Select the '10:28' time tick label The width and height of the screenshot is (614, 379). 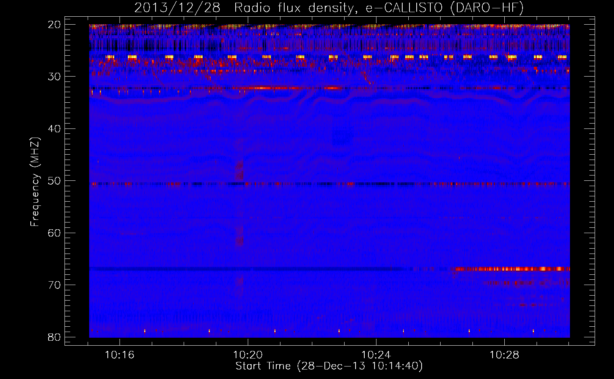pyautogui.click(x=504, y=355)
